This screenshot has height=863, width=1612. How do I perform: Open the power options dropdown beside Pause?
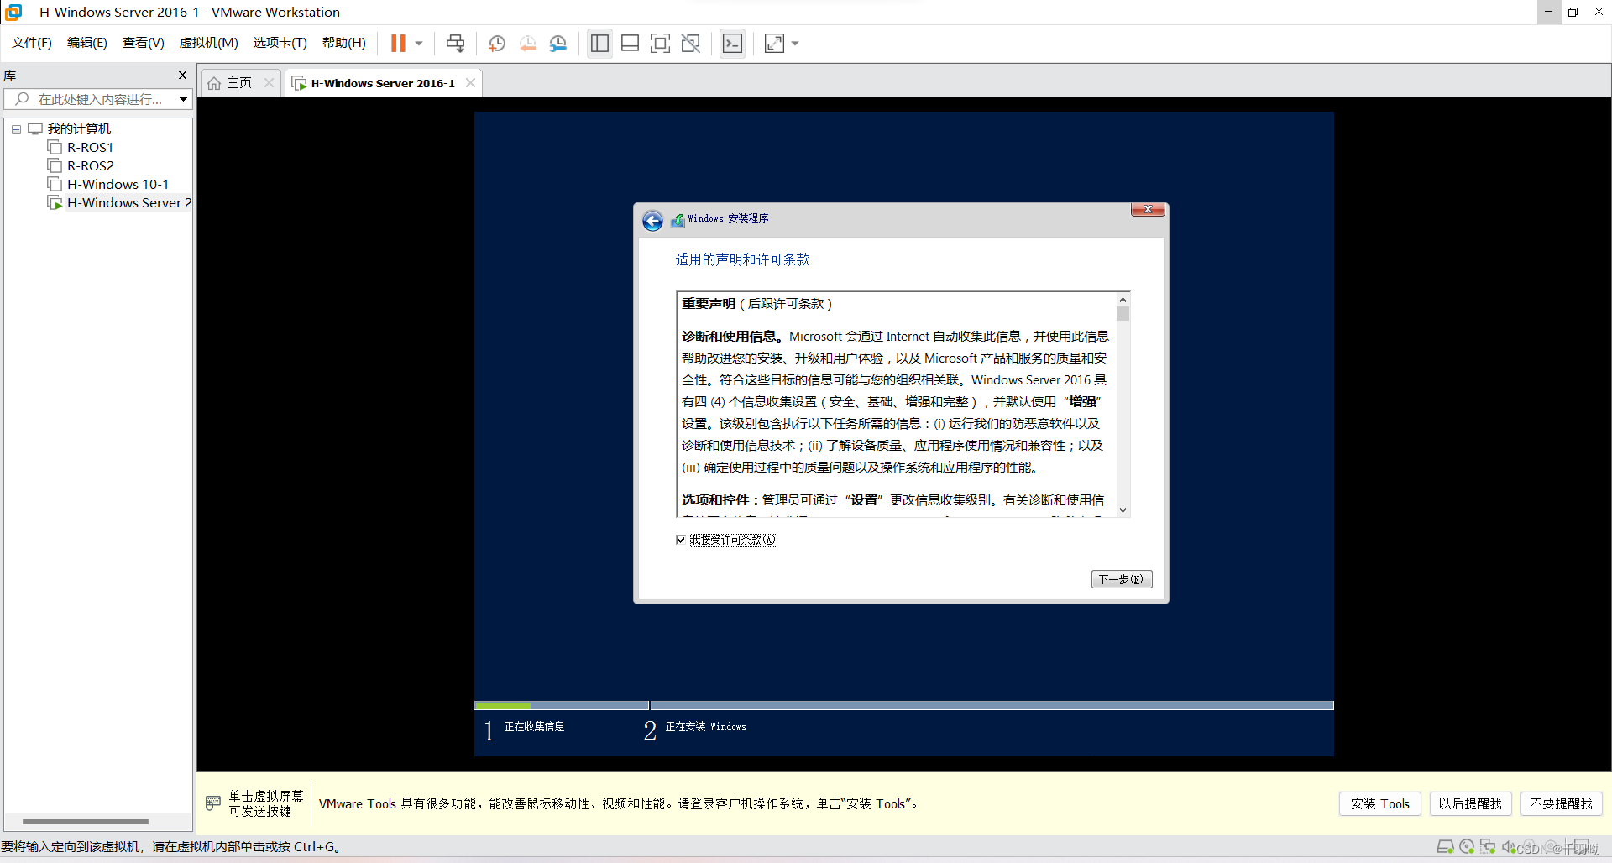(x=419, y=43)
